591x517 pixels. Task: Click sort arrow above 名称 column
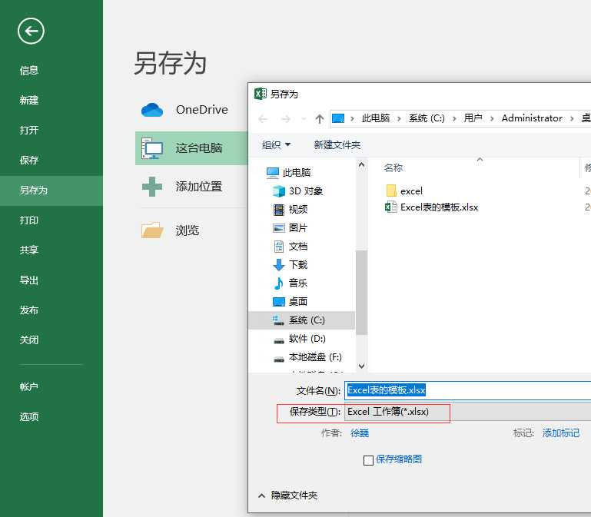[480, 160]
